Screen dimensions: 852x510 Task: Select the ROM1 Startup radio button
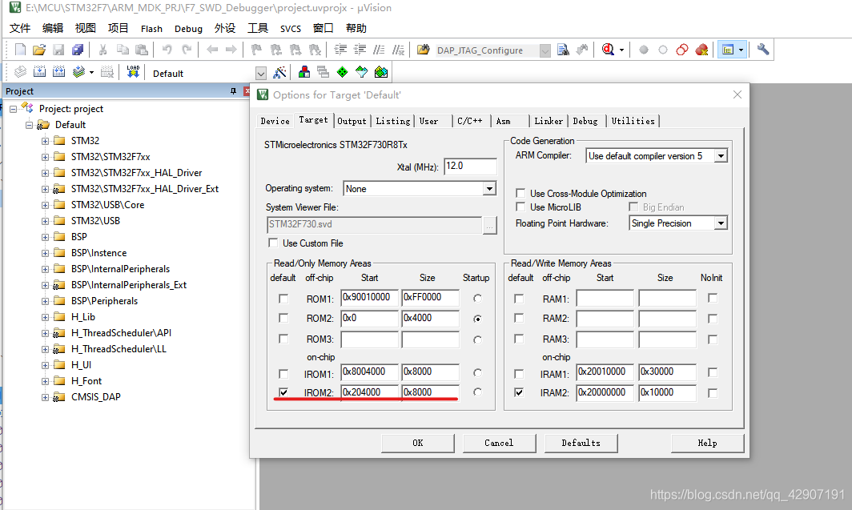477,298
